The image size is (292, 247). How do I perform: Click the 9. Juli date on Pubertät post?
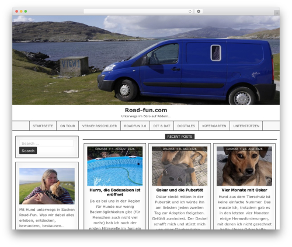click(x=187, y=149)
